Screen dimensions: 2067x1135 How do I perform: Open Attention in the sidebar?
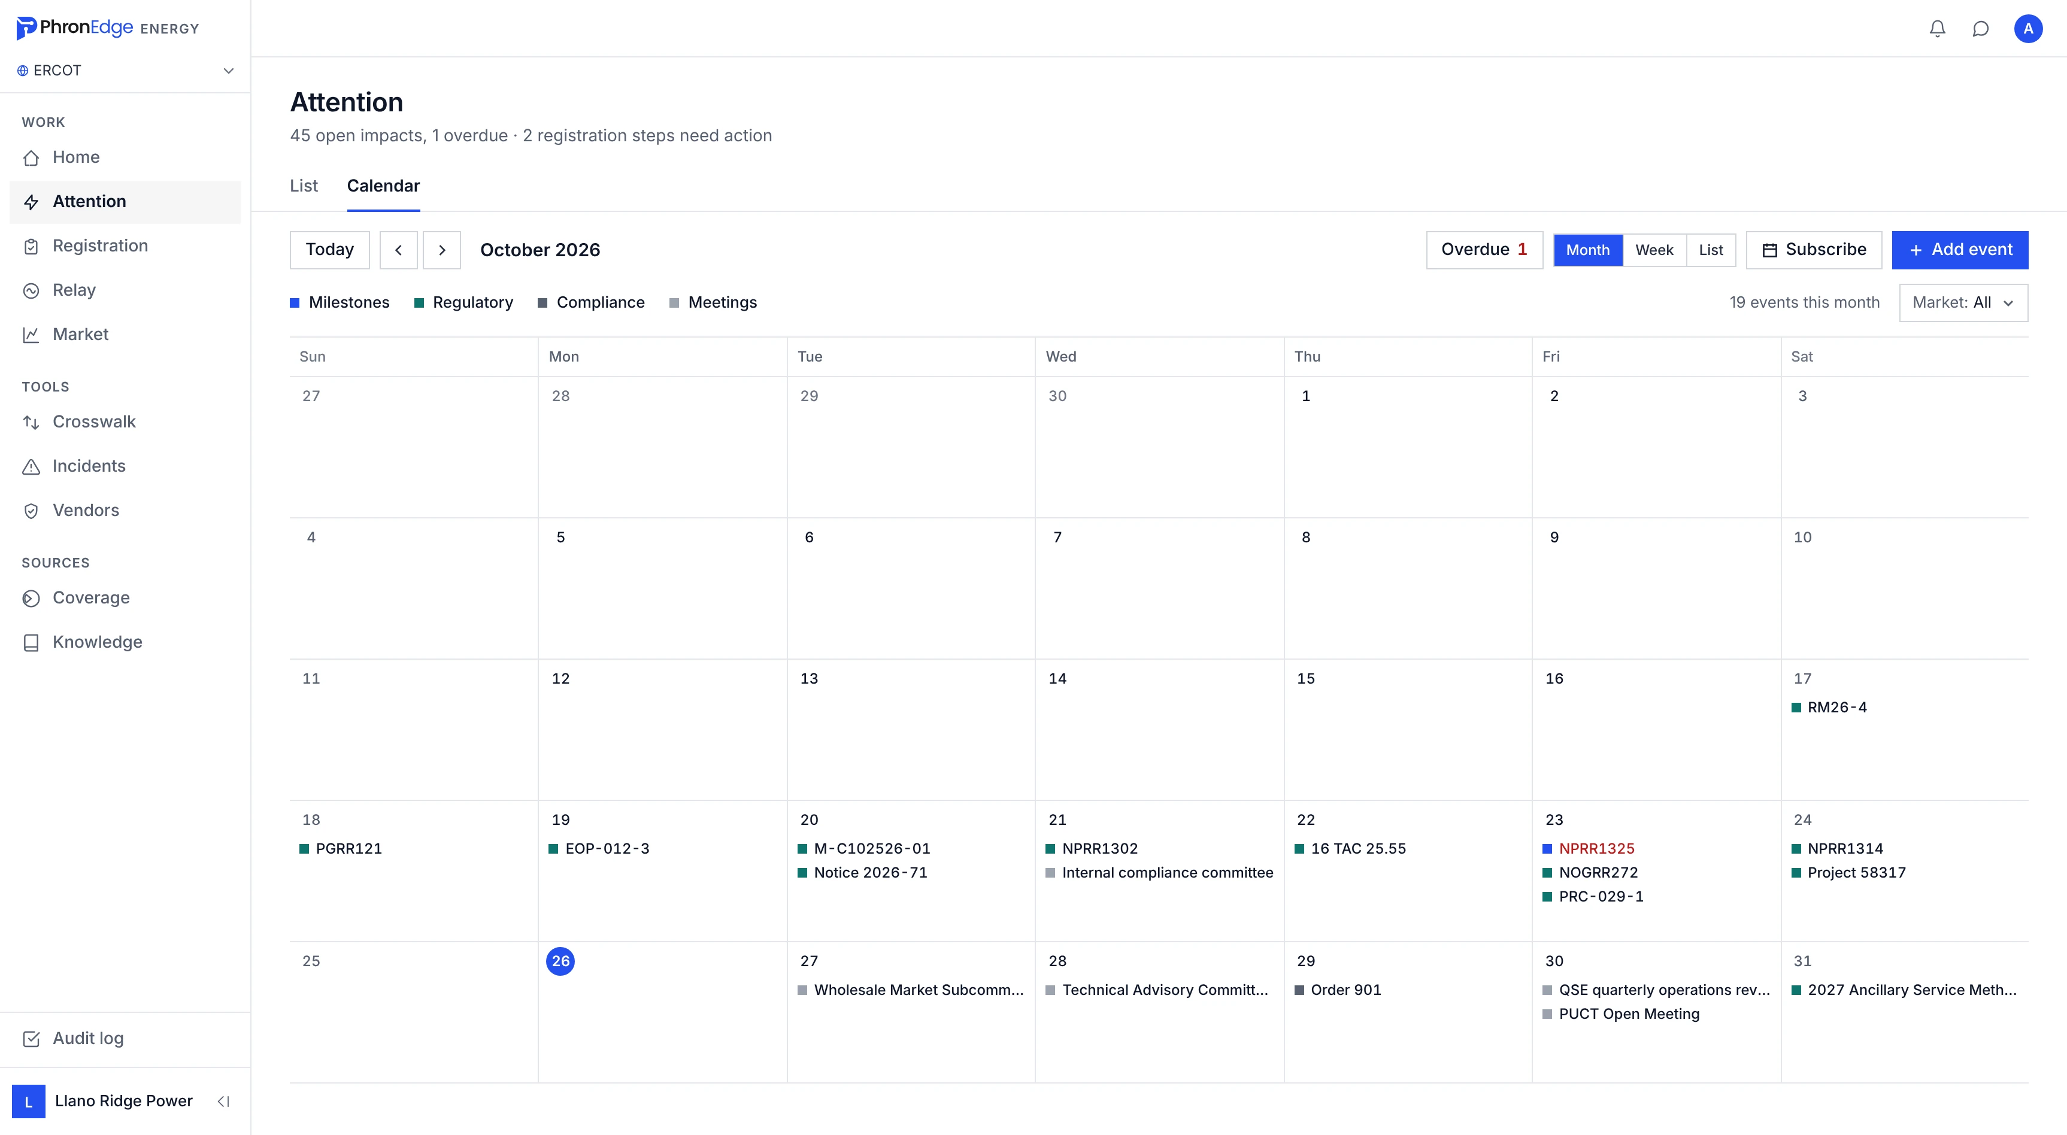pyautogui.click(x=125, y=202)
